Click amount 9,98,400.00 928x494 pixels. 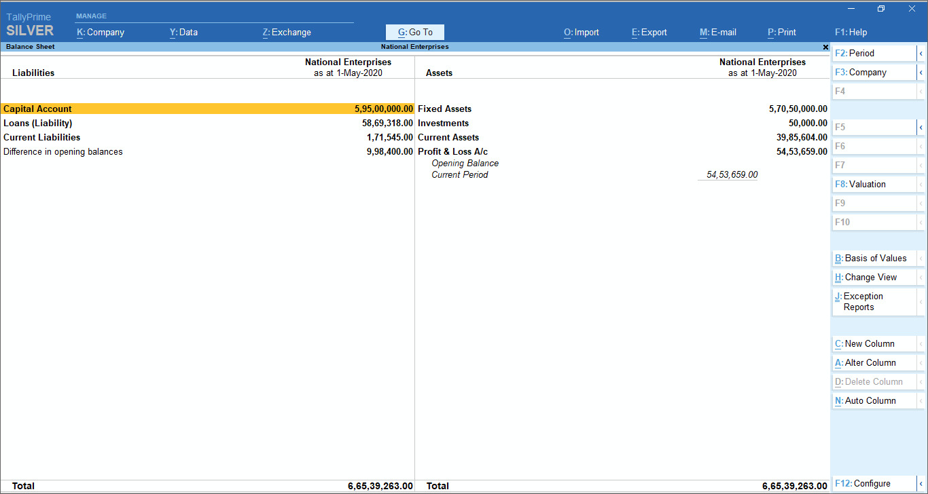click(x=390, y=151)
